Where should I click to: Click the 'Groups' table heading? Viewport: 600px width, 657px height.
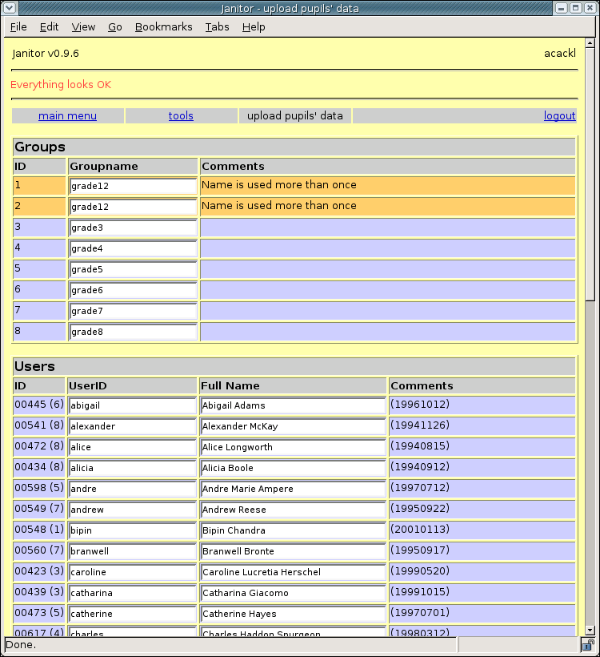(40, 147)
